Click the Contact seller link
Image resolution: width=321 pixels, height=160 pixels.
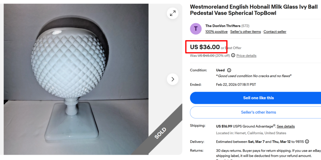click(275, 32)
